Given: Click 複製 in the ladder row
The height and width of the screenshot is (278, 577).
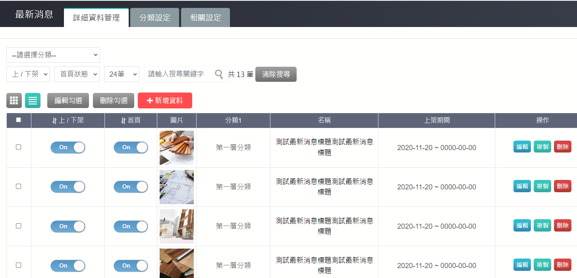Looking at the screenshot, I should tap(542, 226).
